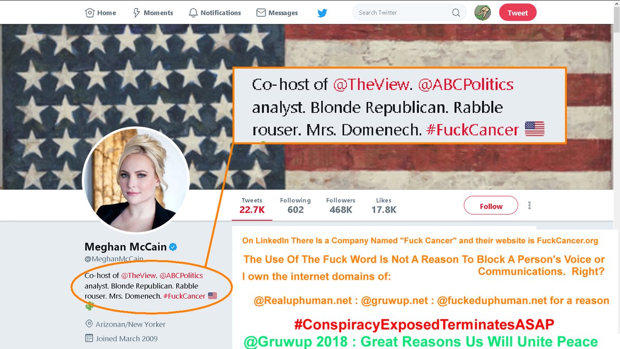This screenshot has width=620, height=349.
Task: Open Moments via lightning bolt icon
Action: click(x=137, y=12)
